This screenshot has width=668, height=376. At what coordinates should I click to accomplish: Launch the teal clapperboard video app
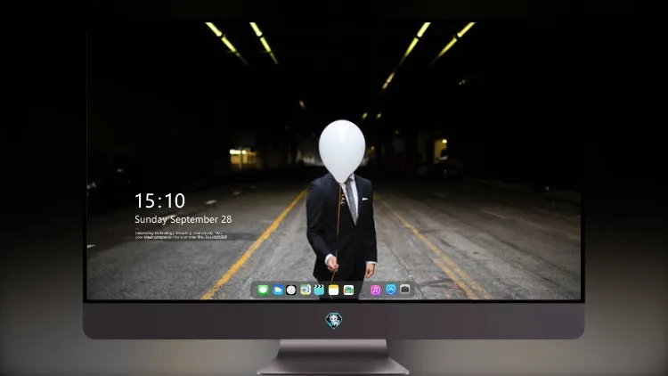coord(319,290)
